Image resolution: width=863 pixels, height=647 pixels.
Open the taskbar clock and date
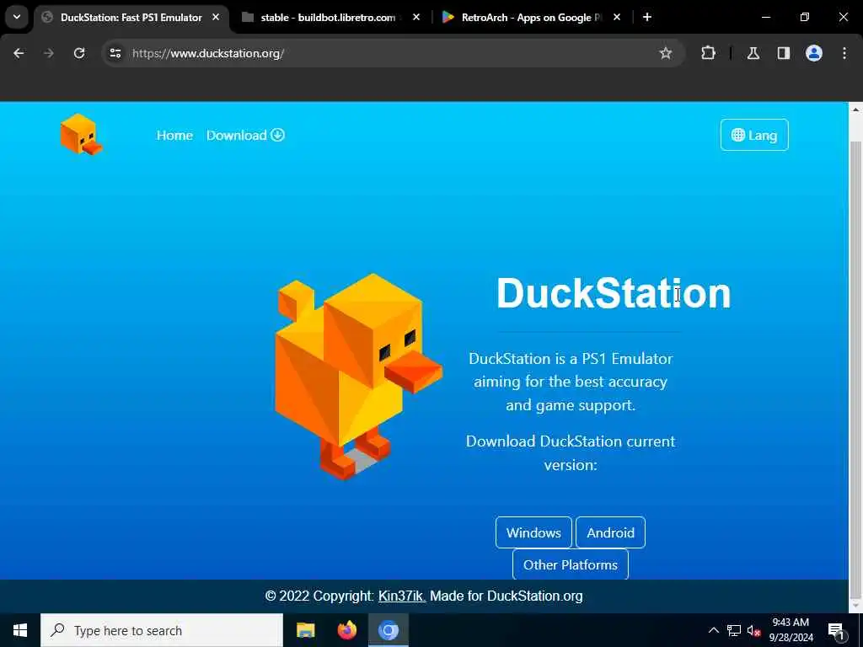point(791,630)
